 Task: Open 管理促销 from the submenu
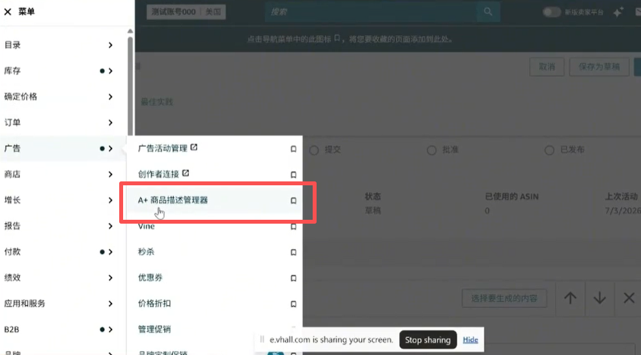154,329
